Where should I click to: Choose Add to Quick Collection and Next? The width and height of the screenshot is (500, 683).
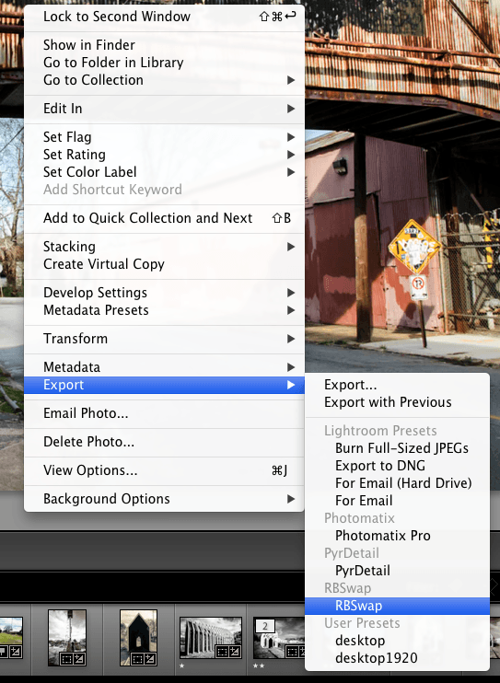click(x=164, y=218)
